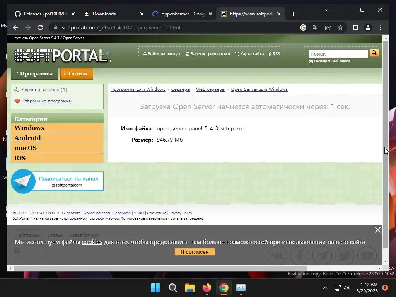The image size is (396, 297).
Task: Open Избранные программы link
Action: coord(47,101)
